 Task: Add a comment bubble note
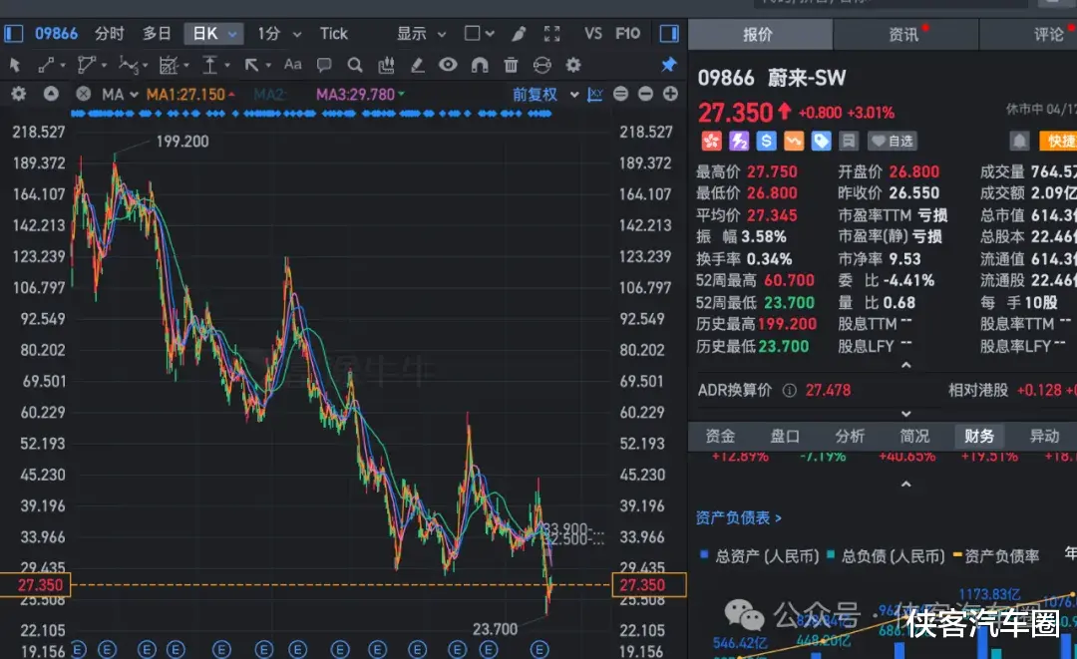tap(323, 65)
